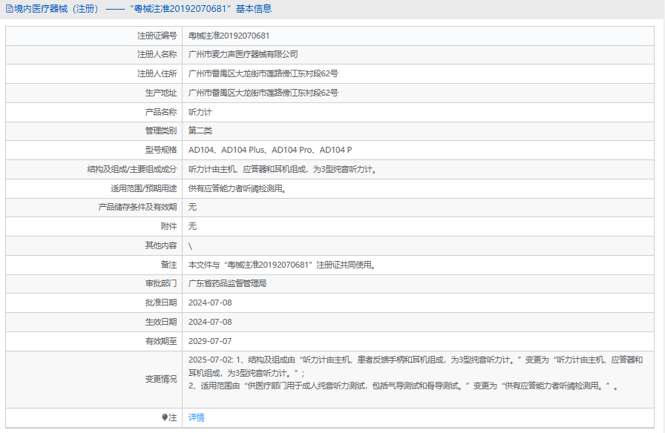Click the 结构及组成 description text

pos(283,170)
